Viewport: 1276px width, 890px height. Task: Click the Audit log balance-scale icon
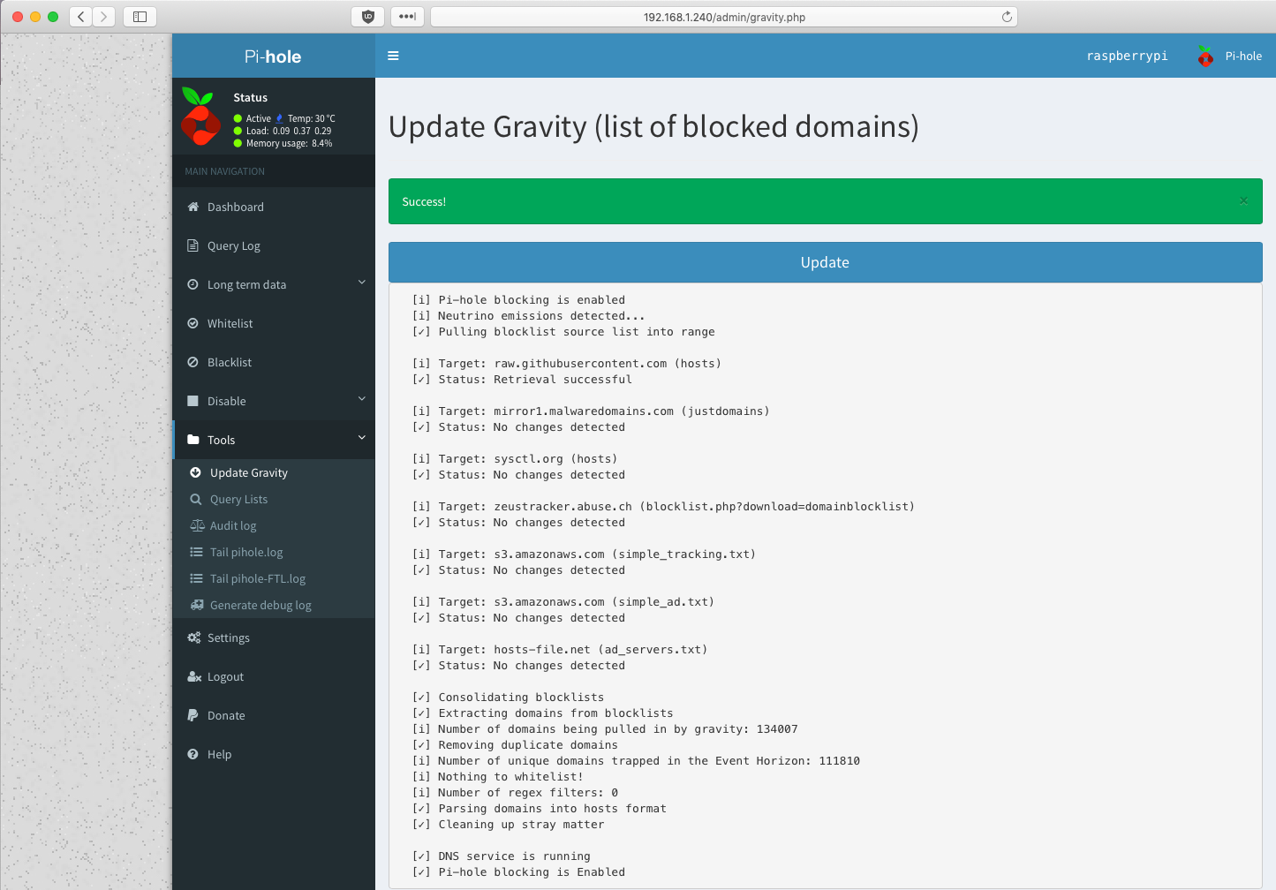point(197,525)
